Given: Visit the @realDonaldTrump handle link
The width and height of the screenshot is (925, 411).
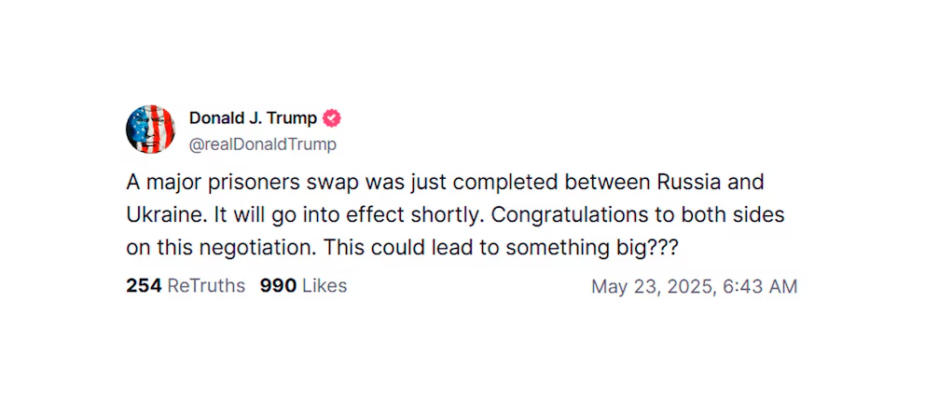Looking at the screenshot, I should [x=263, y=145].
